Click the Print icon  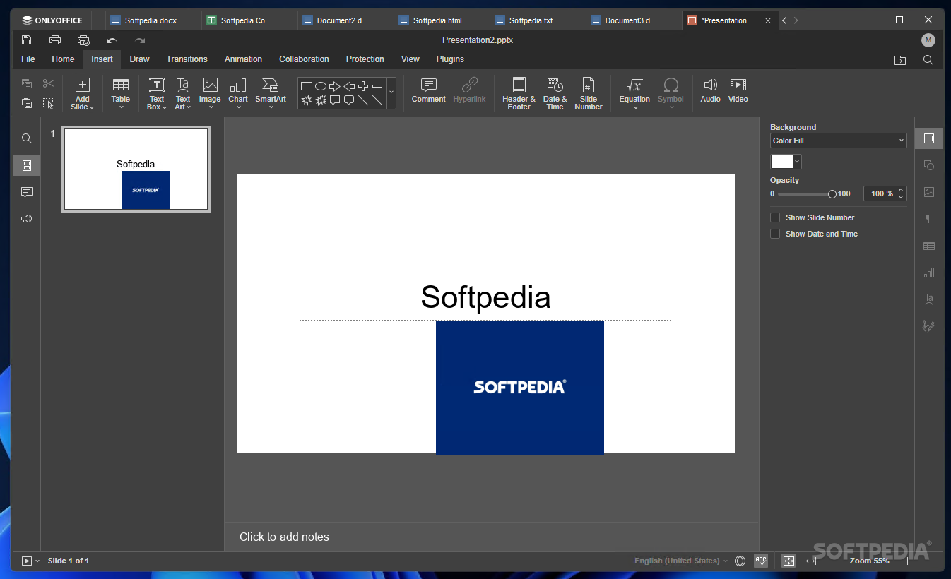click(55, 40)
